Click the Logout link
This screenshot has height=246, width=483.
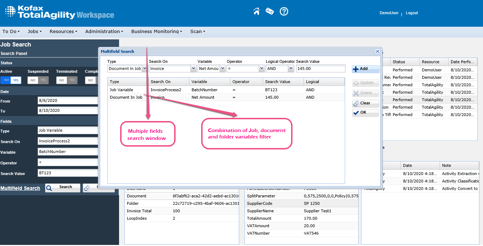[x=412, y=13]
